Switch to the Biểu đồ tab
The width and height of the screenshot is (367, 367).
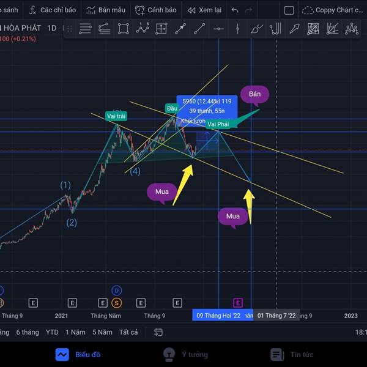coord(78,355)
